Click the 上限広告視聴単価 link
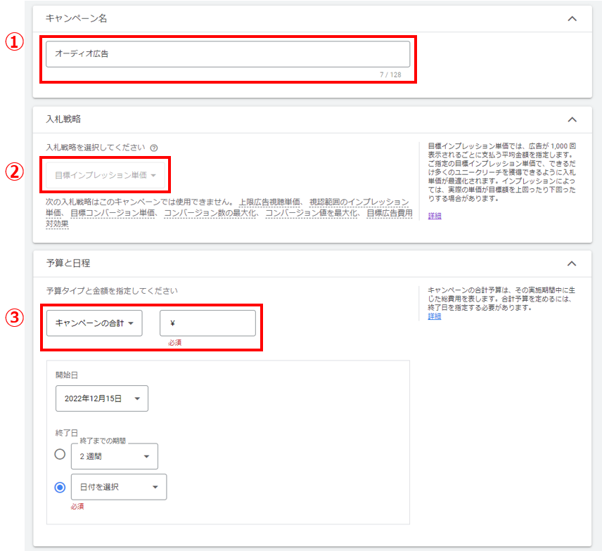 tap(271, 202)
